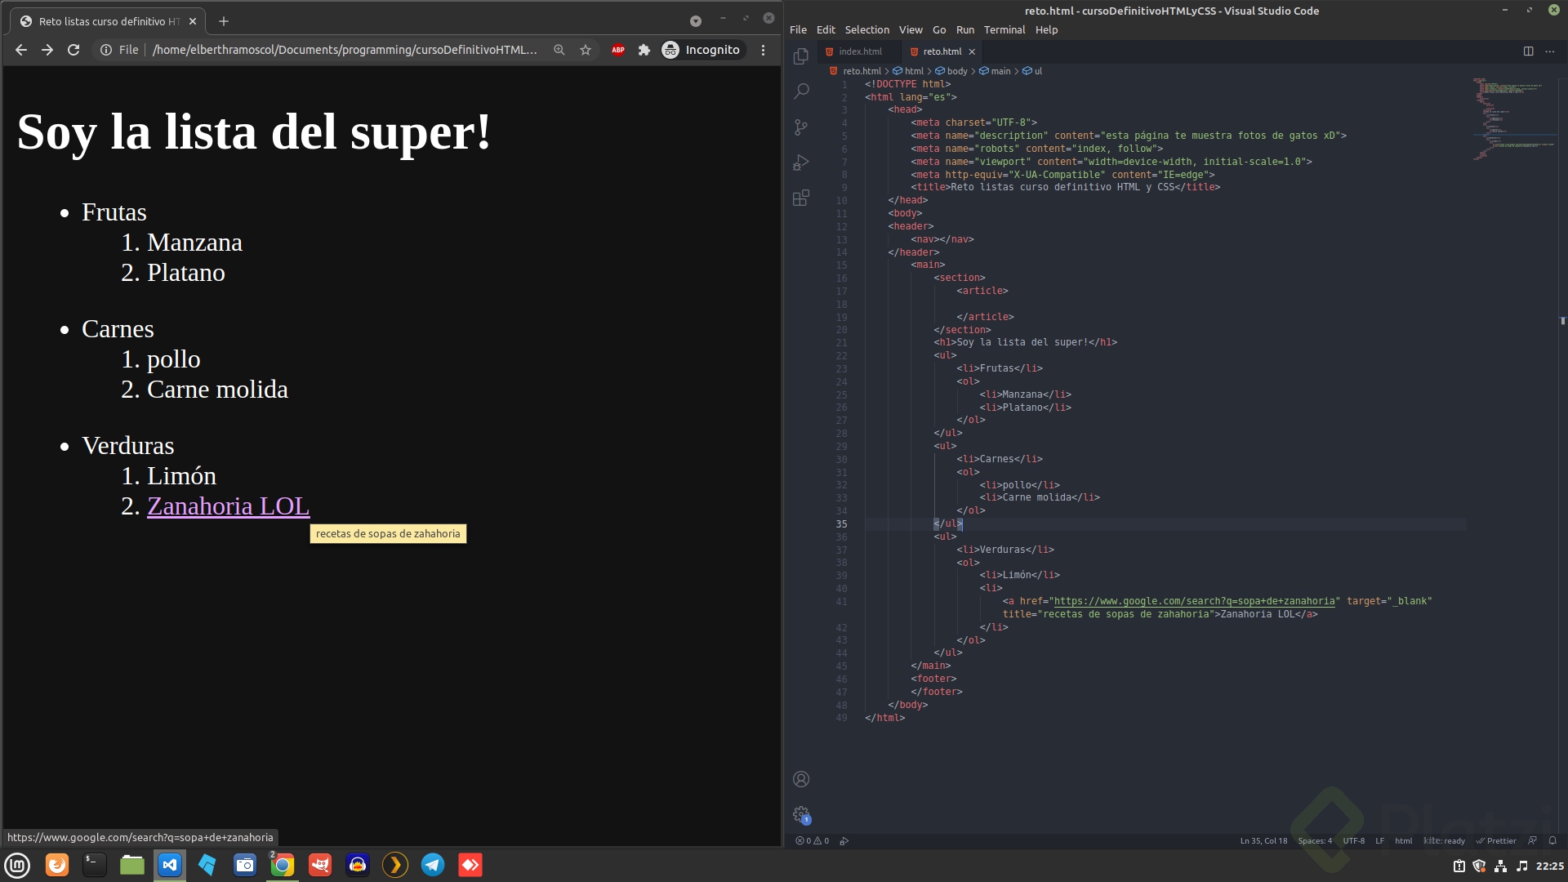Click the main breadcrumb segment

(x=1000, y=71)
